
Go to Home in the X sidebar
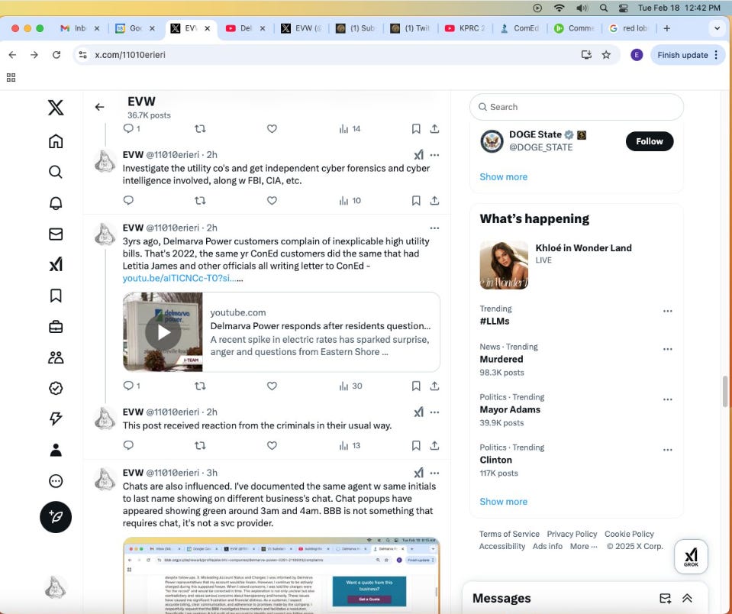tap(56, 141)
